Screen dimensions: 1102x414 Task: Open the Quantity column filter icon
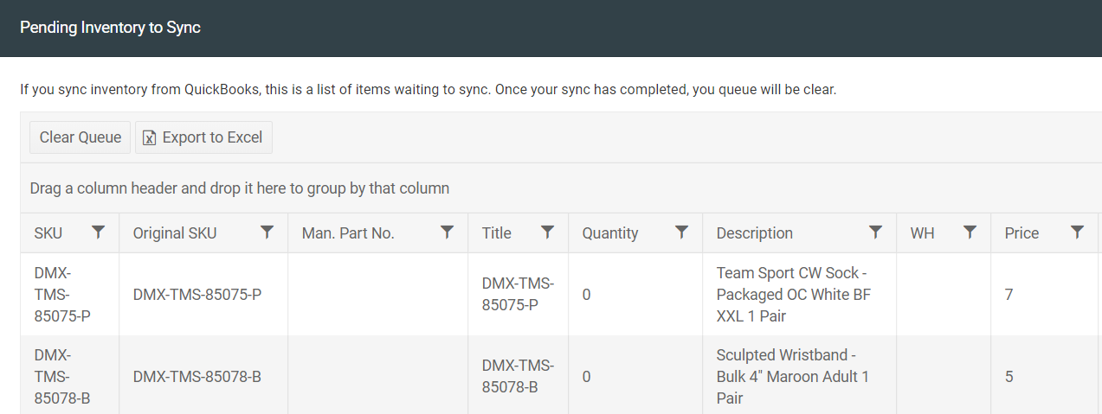[682, 232]
